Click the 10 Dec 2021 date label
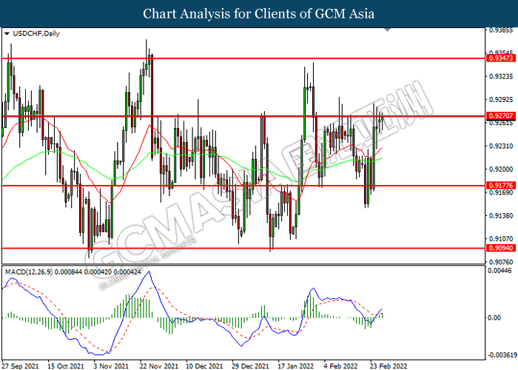 point(204,366)
